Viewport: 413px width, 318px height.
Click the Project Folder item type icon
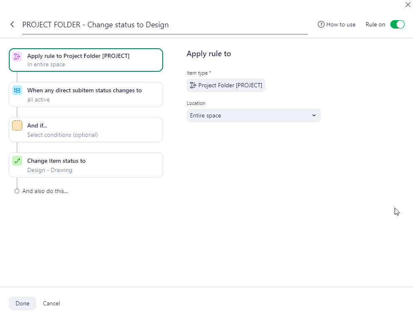tap(193, 85)
